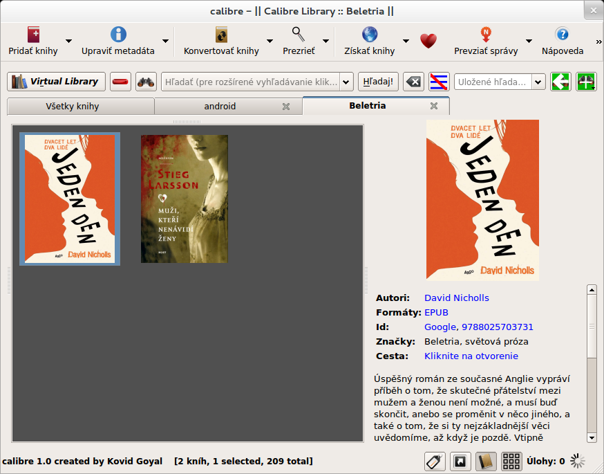Viewport: 604px width, 474px height.
Task: Close the calibre window
Action: coord(593,11)
